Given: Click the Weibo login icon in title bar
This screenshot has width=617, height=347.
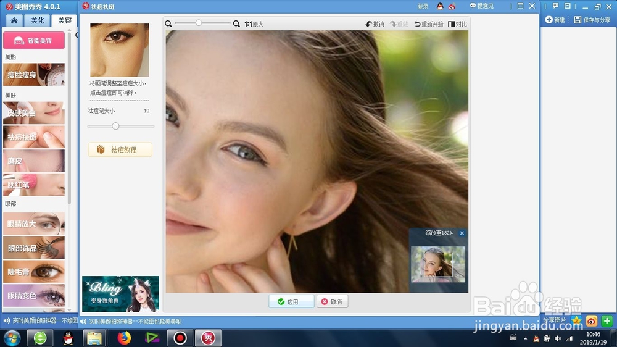Looking at the screenshot, I should tap(452, 6).
